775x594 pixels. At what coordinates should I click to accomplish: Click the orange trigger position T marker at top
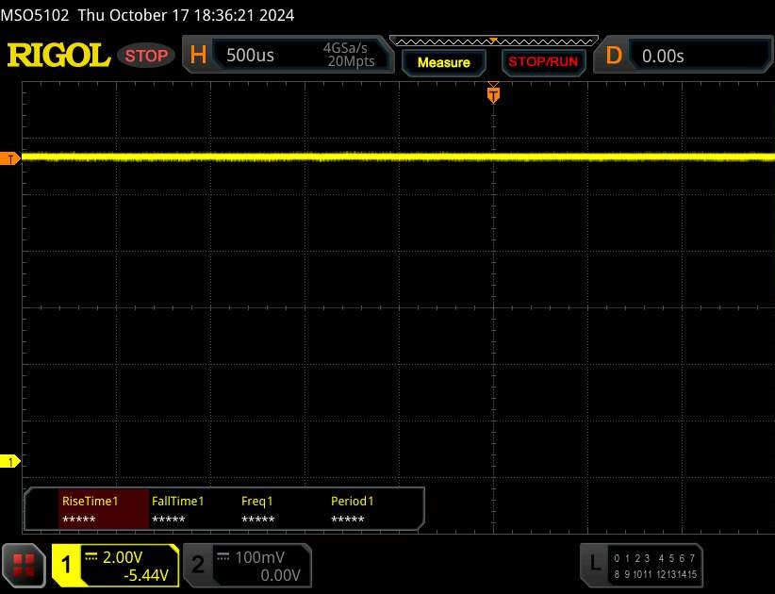click(x=493, y=94)
